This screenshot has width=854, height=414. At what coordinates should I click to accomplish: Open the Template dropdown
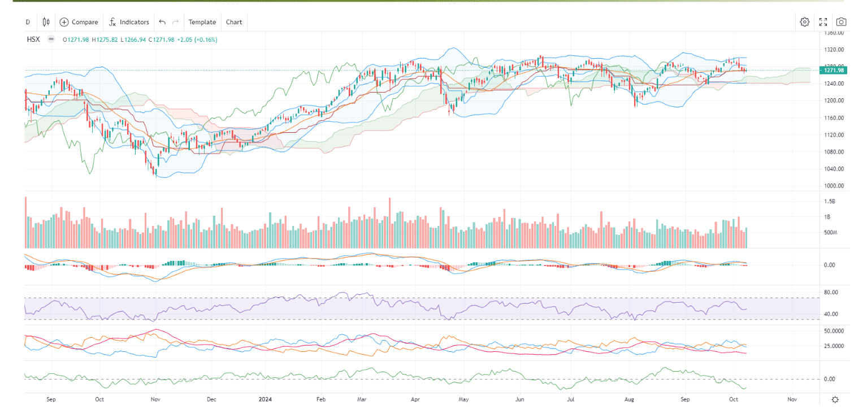pos(202,22)
